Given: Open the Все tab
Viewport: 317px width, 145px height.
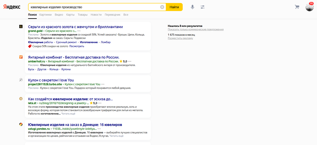Looking at the screenshot, I should tap(126, 15).
